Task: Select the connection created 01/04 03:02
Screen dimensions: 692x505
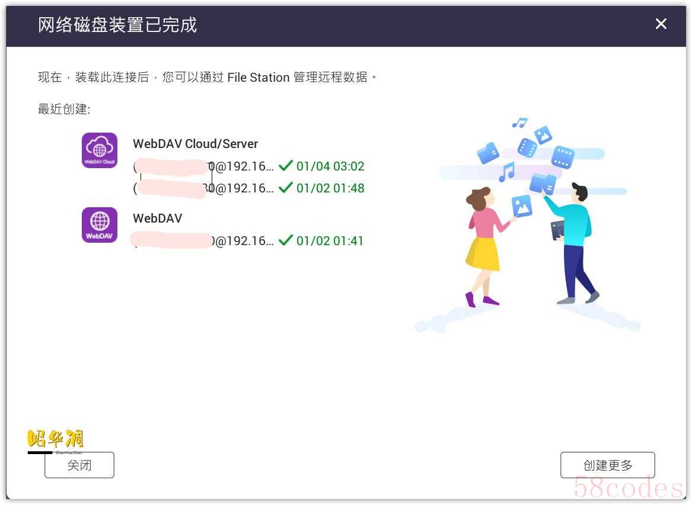Action: (x=249, y=166)
